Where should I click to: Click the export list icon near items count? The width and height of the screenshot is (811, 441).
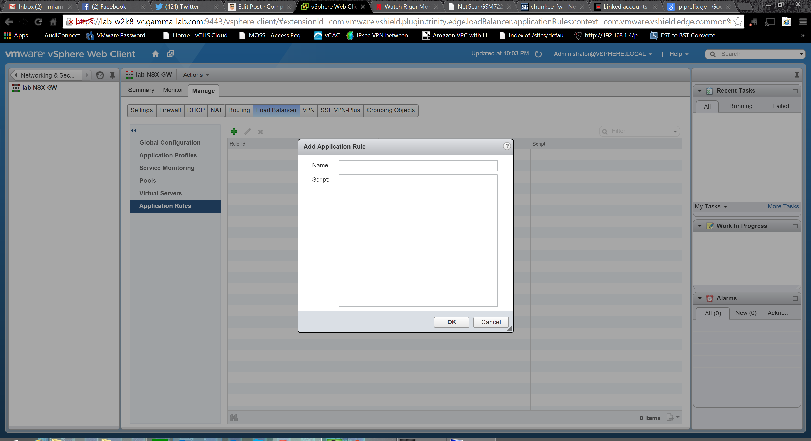(x=671, y=418)
